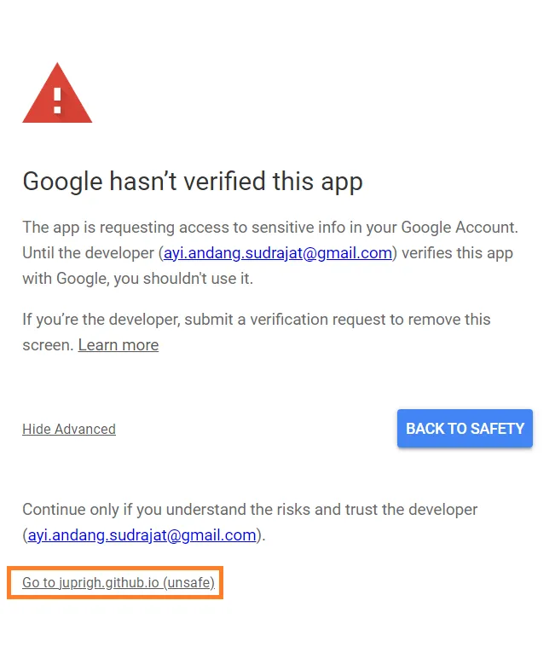
Task: Click the red warning triangle icon
Action: point(57,93)
